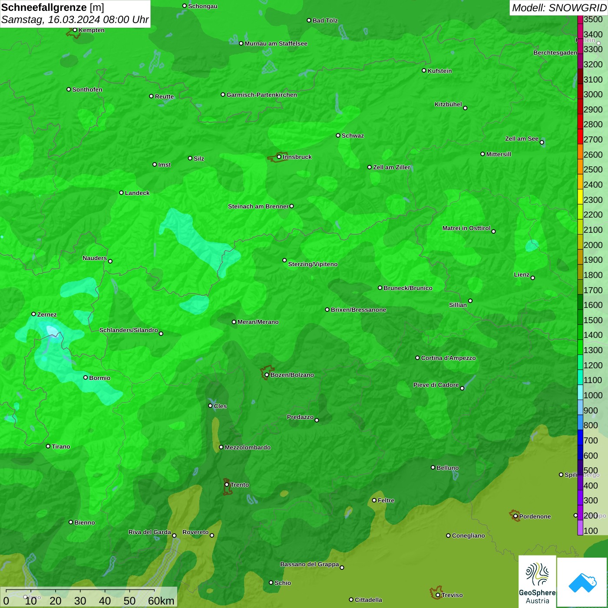Click the Matrei in Osttirol label

[x=466, y=228]
